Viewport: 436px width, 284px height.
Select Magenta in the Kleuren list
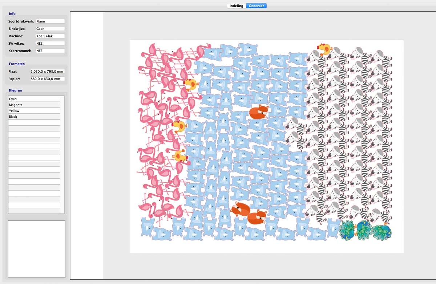(x=34, y=105)
